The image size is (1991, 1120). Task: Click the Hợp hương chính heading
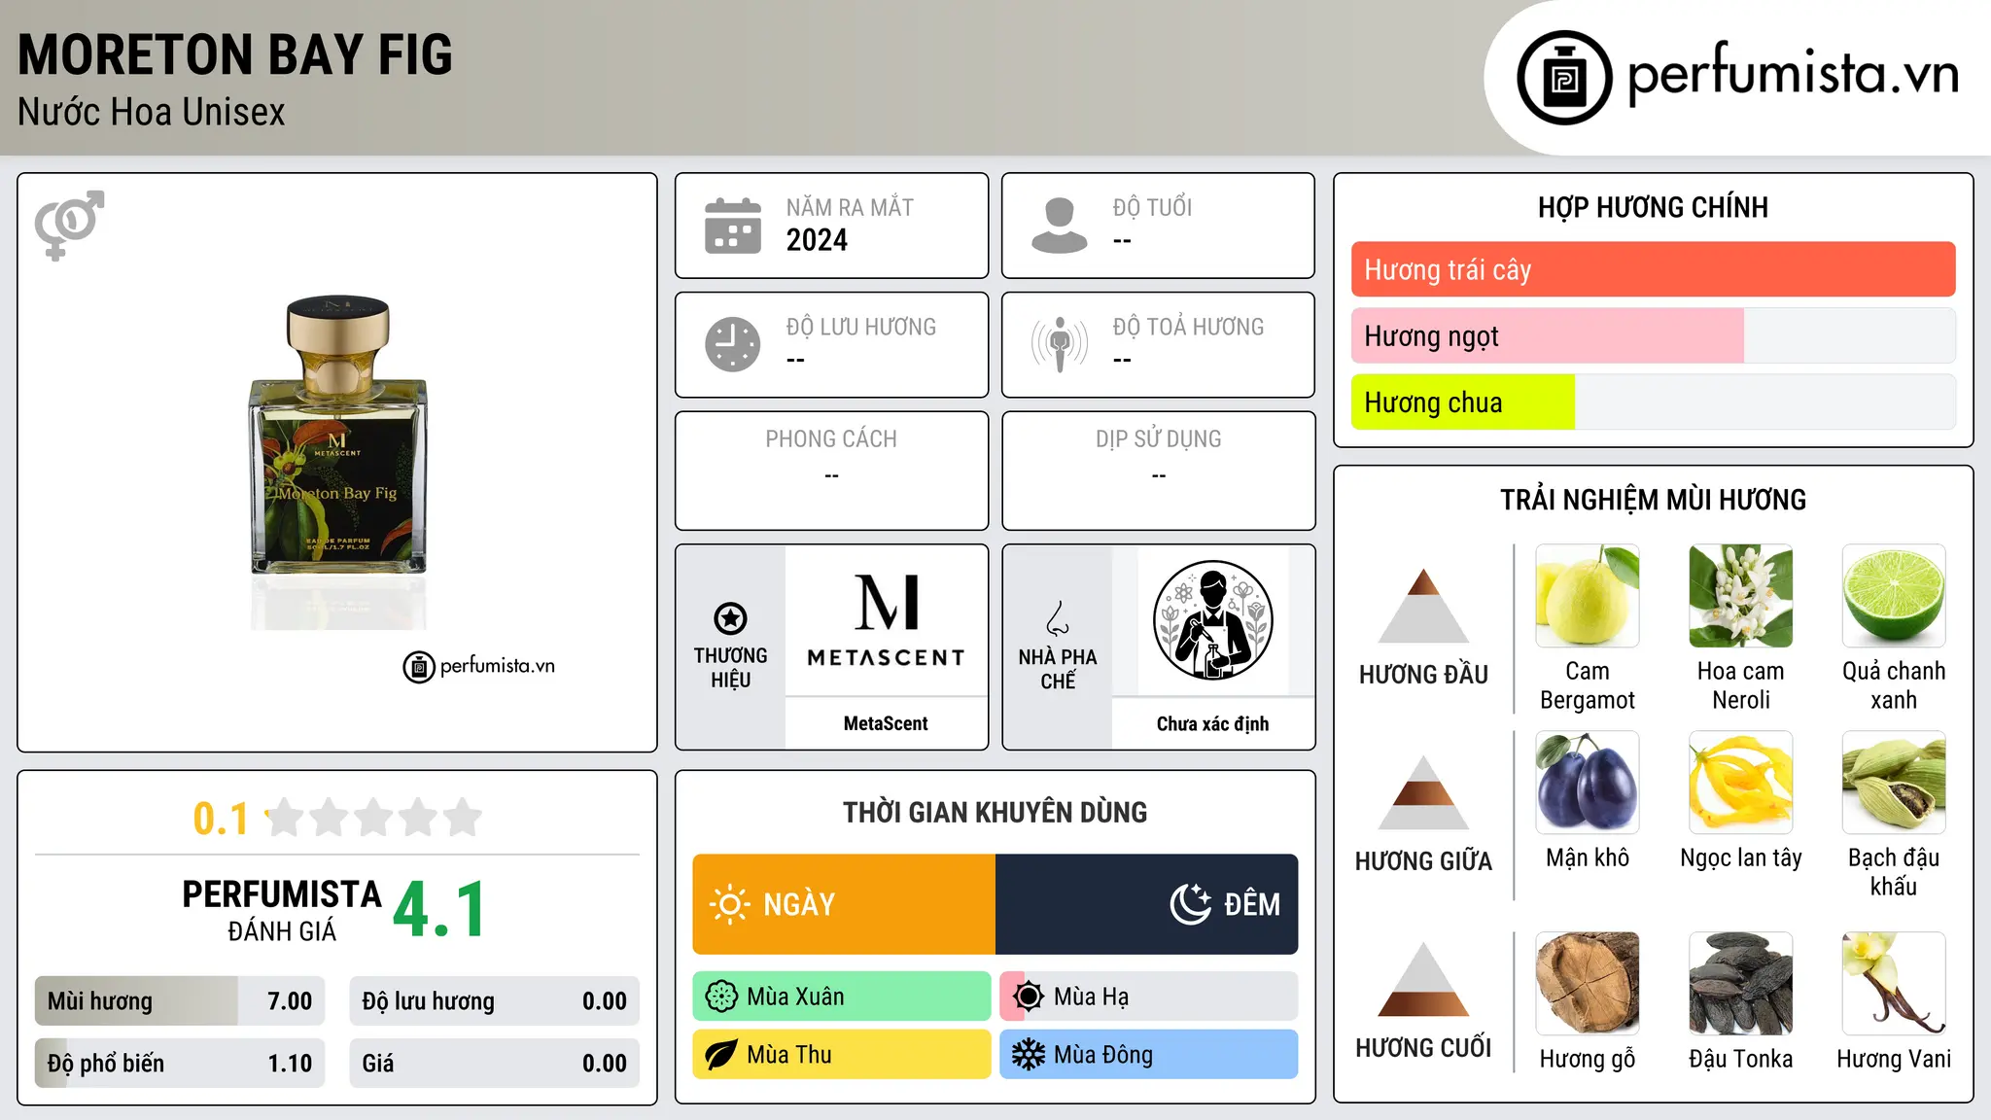pyautogui.click(x=1653, y=207)
